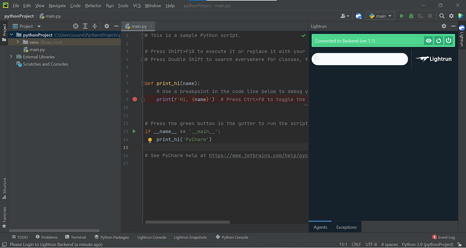The height and width of the screenshot is (248, 466).
Task: Select Scratches and Consoles in tree
Action: click(46, 64)
